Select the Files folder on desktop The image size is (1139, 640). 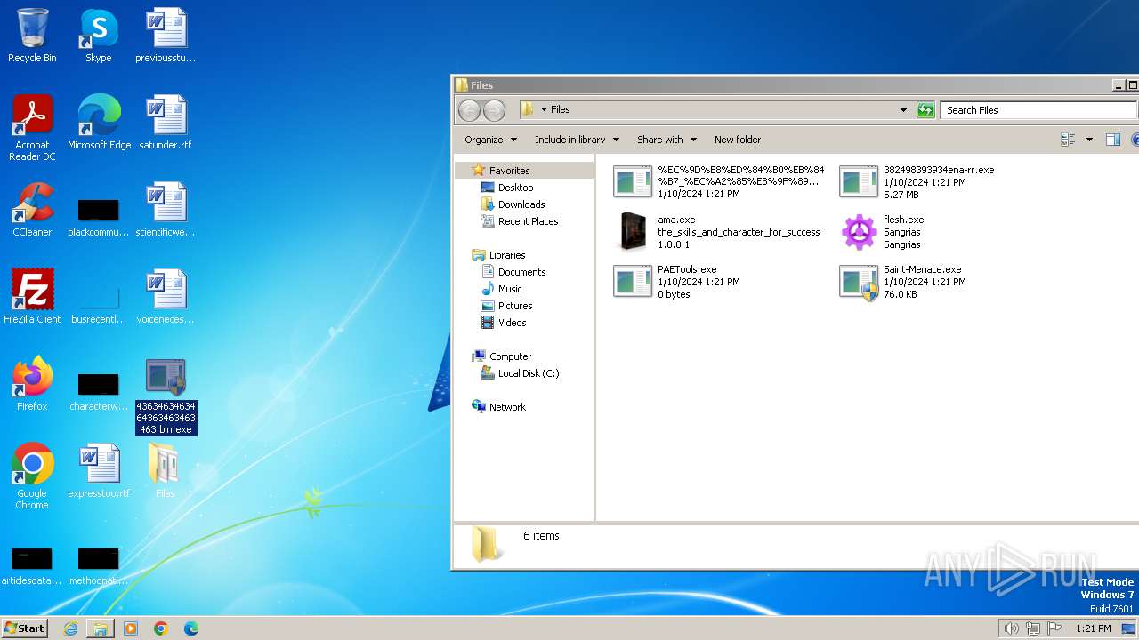tap(166, 471)
